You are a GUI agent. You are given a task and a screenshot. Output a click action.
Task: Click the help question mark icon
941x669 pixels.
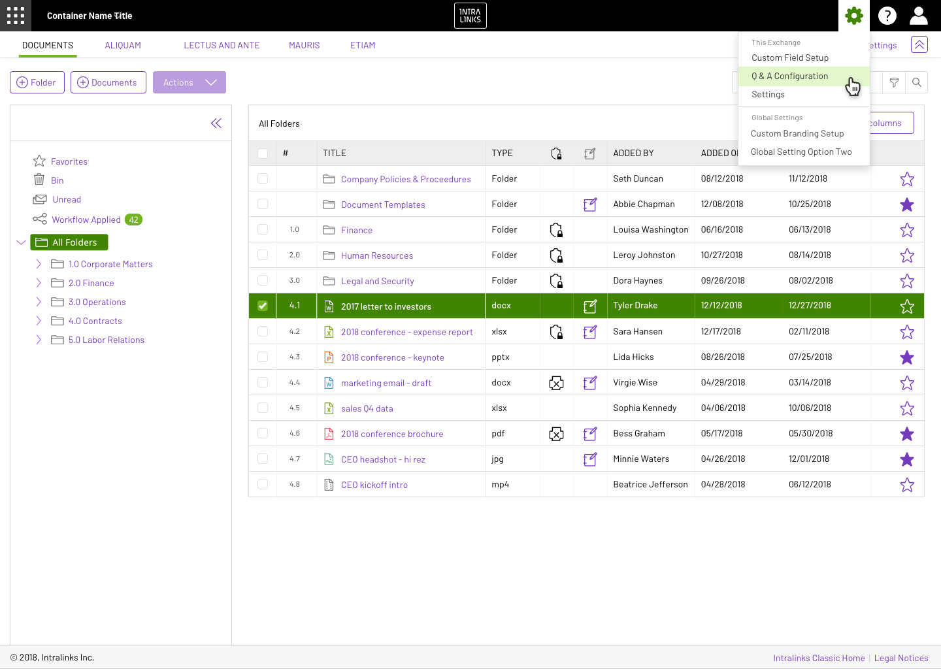click(887, 16)
